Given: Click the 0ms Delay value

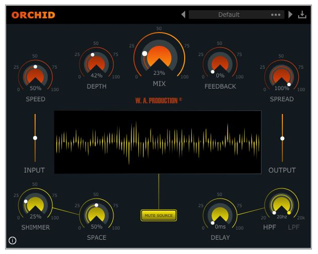Looking at the screenshot, I should (x=220, y=227).
